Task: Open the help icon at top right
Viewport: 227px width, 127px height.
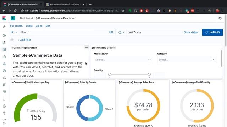Action: [220, 18]
